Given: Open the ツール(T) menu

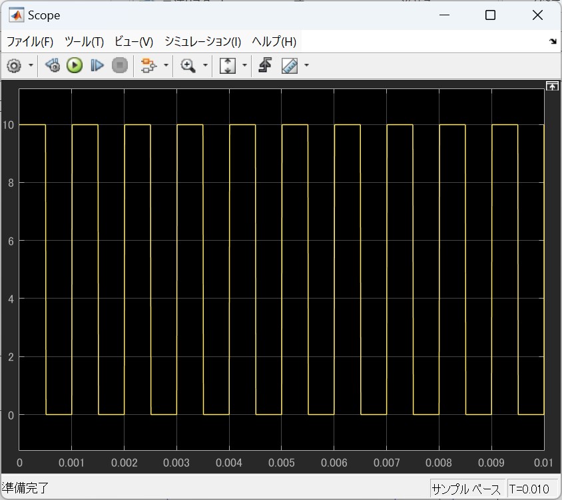Looking at the screenshot, I should (84, 41).
